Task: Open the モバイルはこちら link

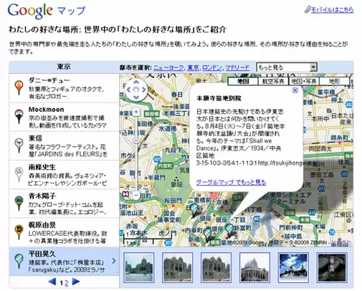Action: [332, 10]
